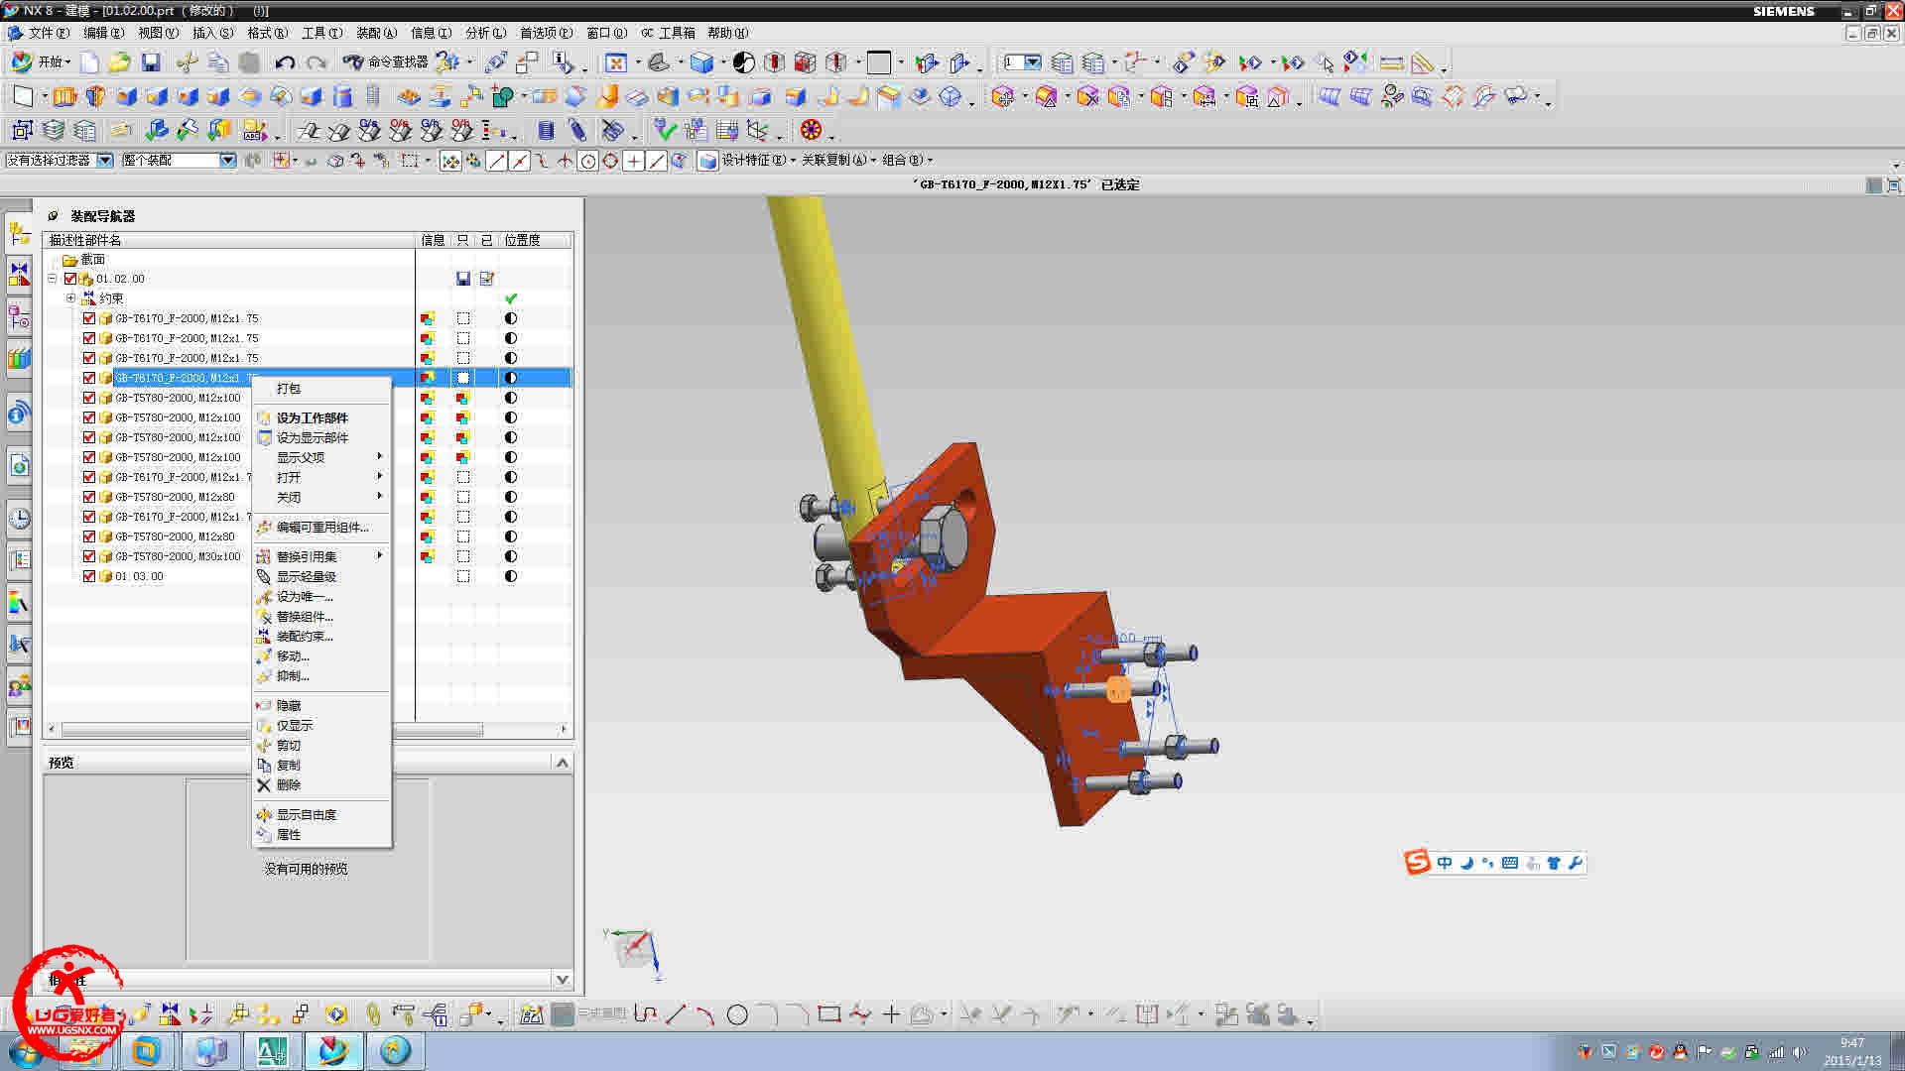Uncheck the 01.02.00 root assembly checkbox
This screenshot has width=1905, height=1071.
pyautogui.click(x=70, y=279)
